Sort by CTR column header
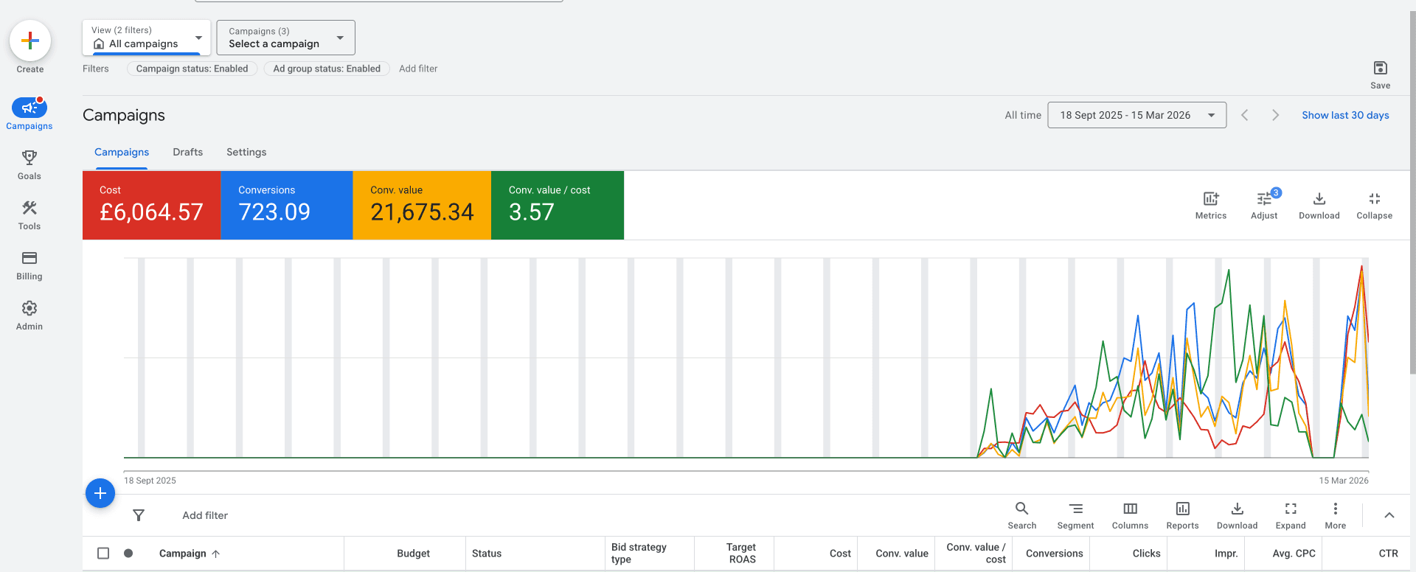 pos(1389,554)
